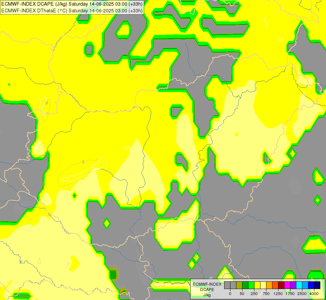Click the legend value 250

(x=254, y=294)
